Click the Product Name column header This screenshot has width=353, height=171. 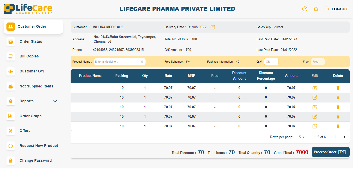coord(90,76)
